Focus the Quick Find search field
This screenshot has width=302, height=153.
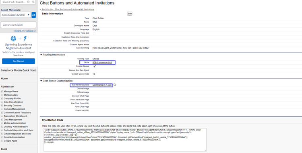click(x=14, y=2)
